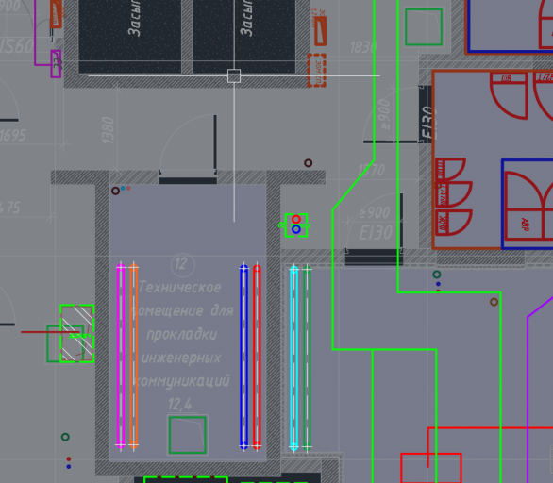Select the dimension text '1380'
The width and height of the screenshot is (553, 483).
point(108,130)
